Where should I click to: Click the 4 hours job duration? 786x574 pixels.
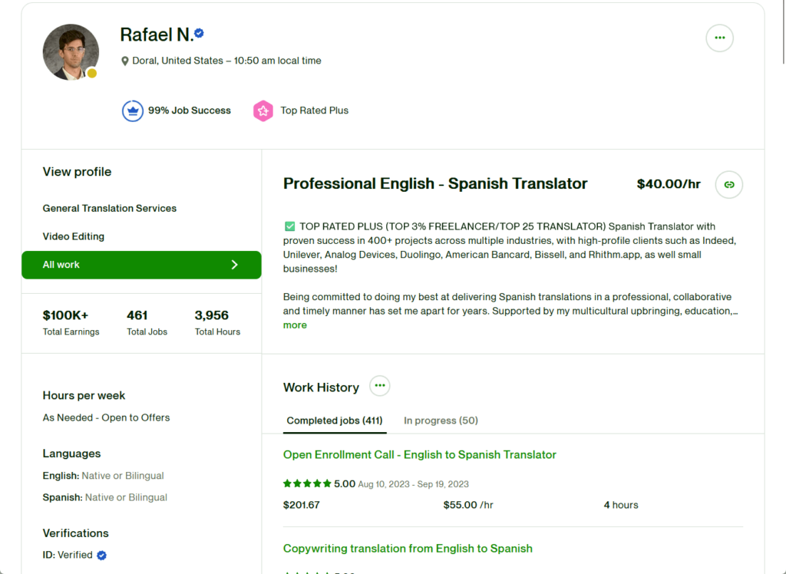(x=620, y=506)
